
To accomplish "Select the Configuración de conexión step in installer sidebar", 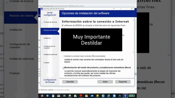I will (x=49, y=47).
